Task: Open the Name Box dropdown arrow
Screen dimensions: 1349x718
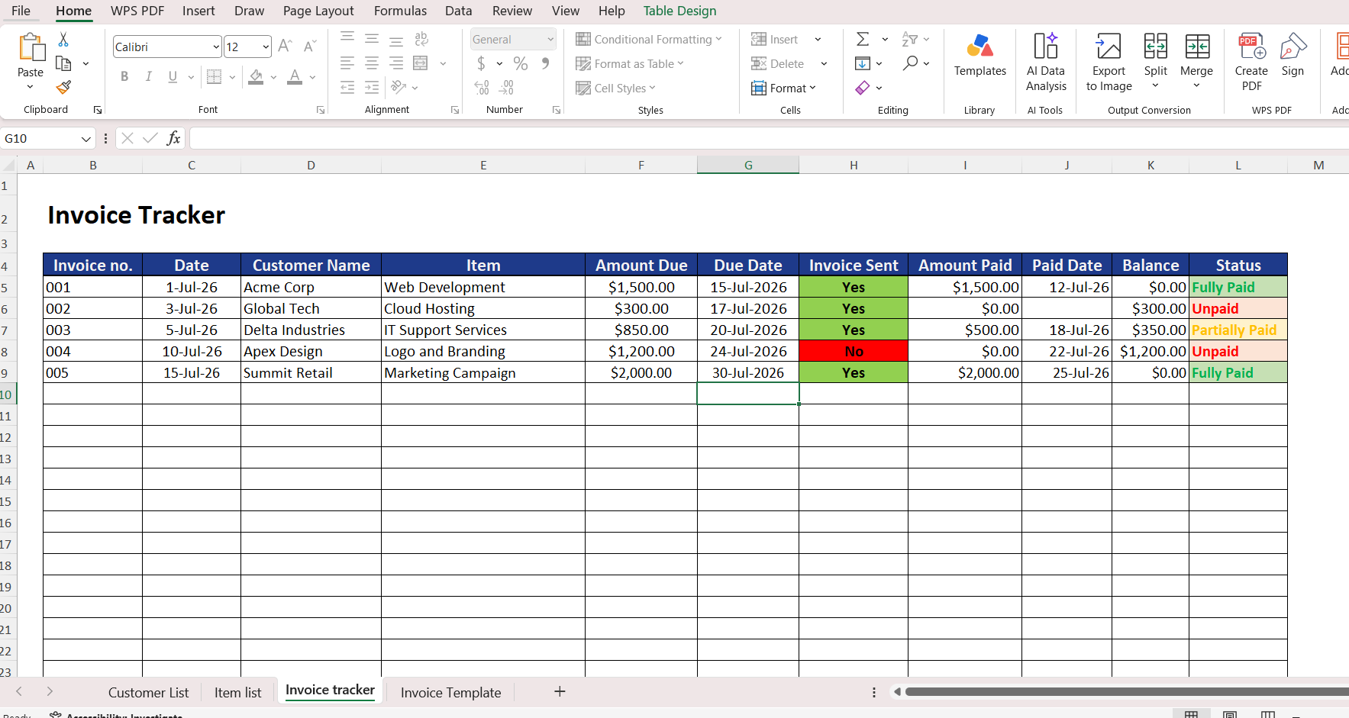Action: click(86, 138)
